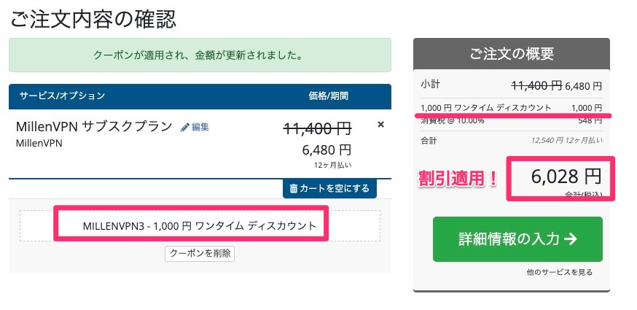Screen dimensions: 637x310
Task: Click the 価格/期間 column header
Action: 328,96
